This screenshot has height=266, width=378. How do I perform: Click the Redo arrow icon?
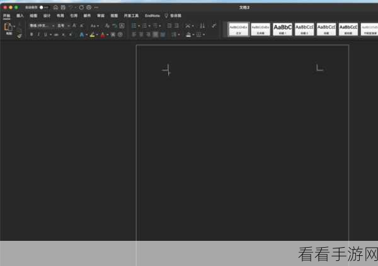[81, 8]
